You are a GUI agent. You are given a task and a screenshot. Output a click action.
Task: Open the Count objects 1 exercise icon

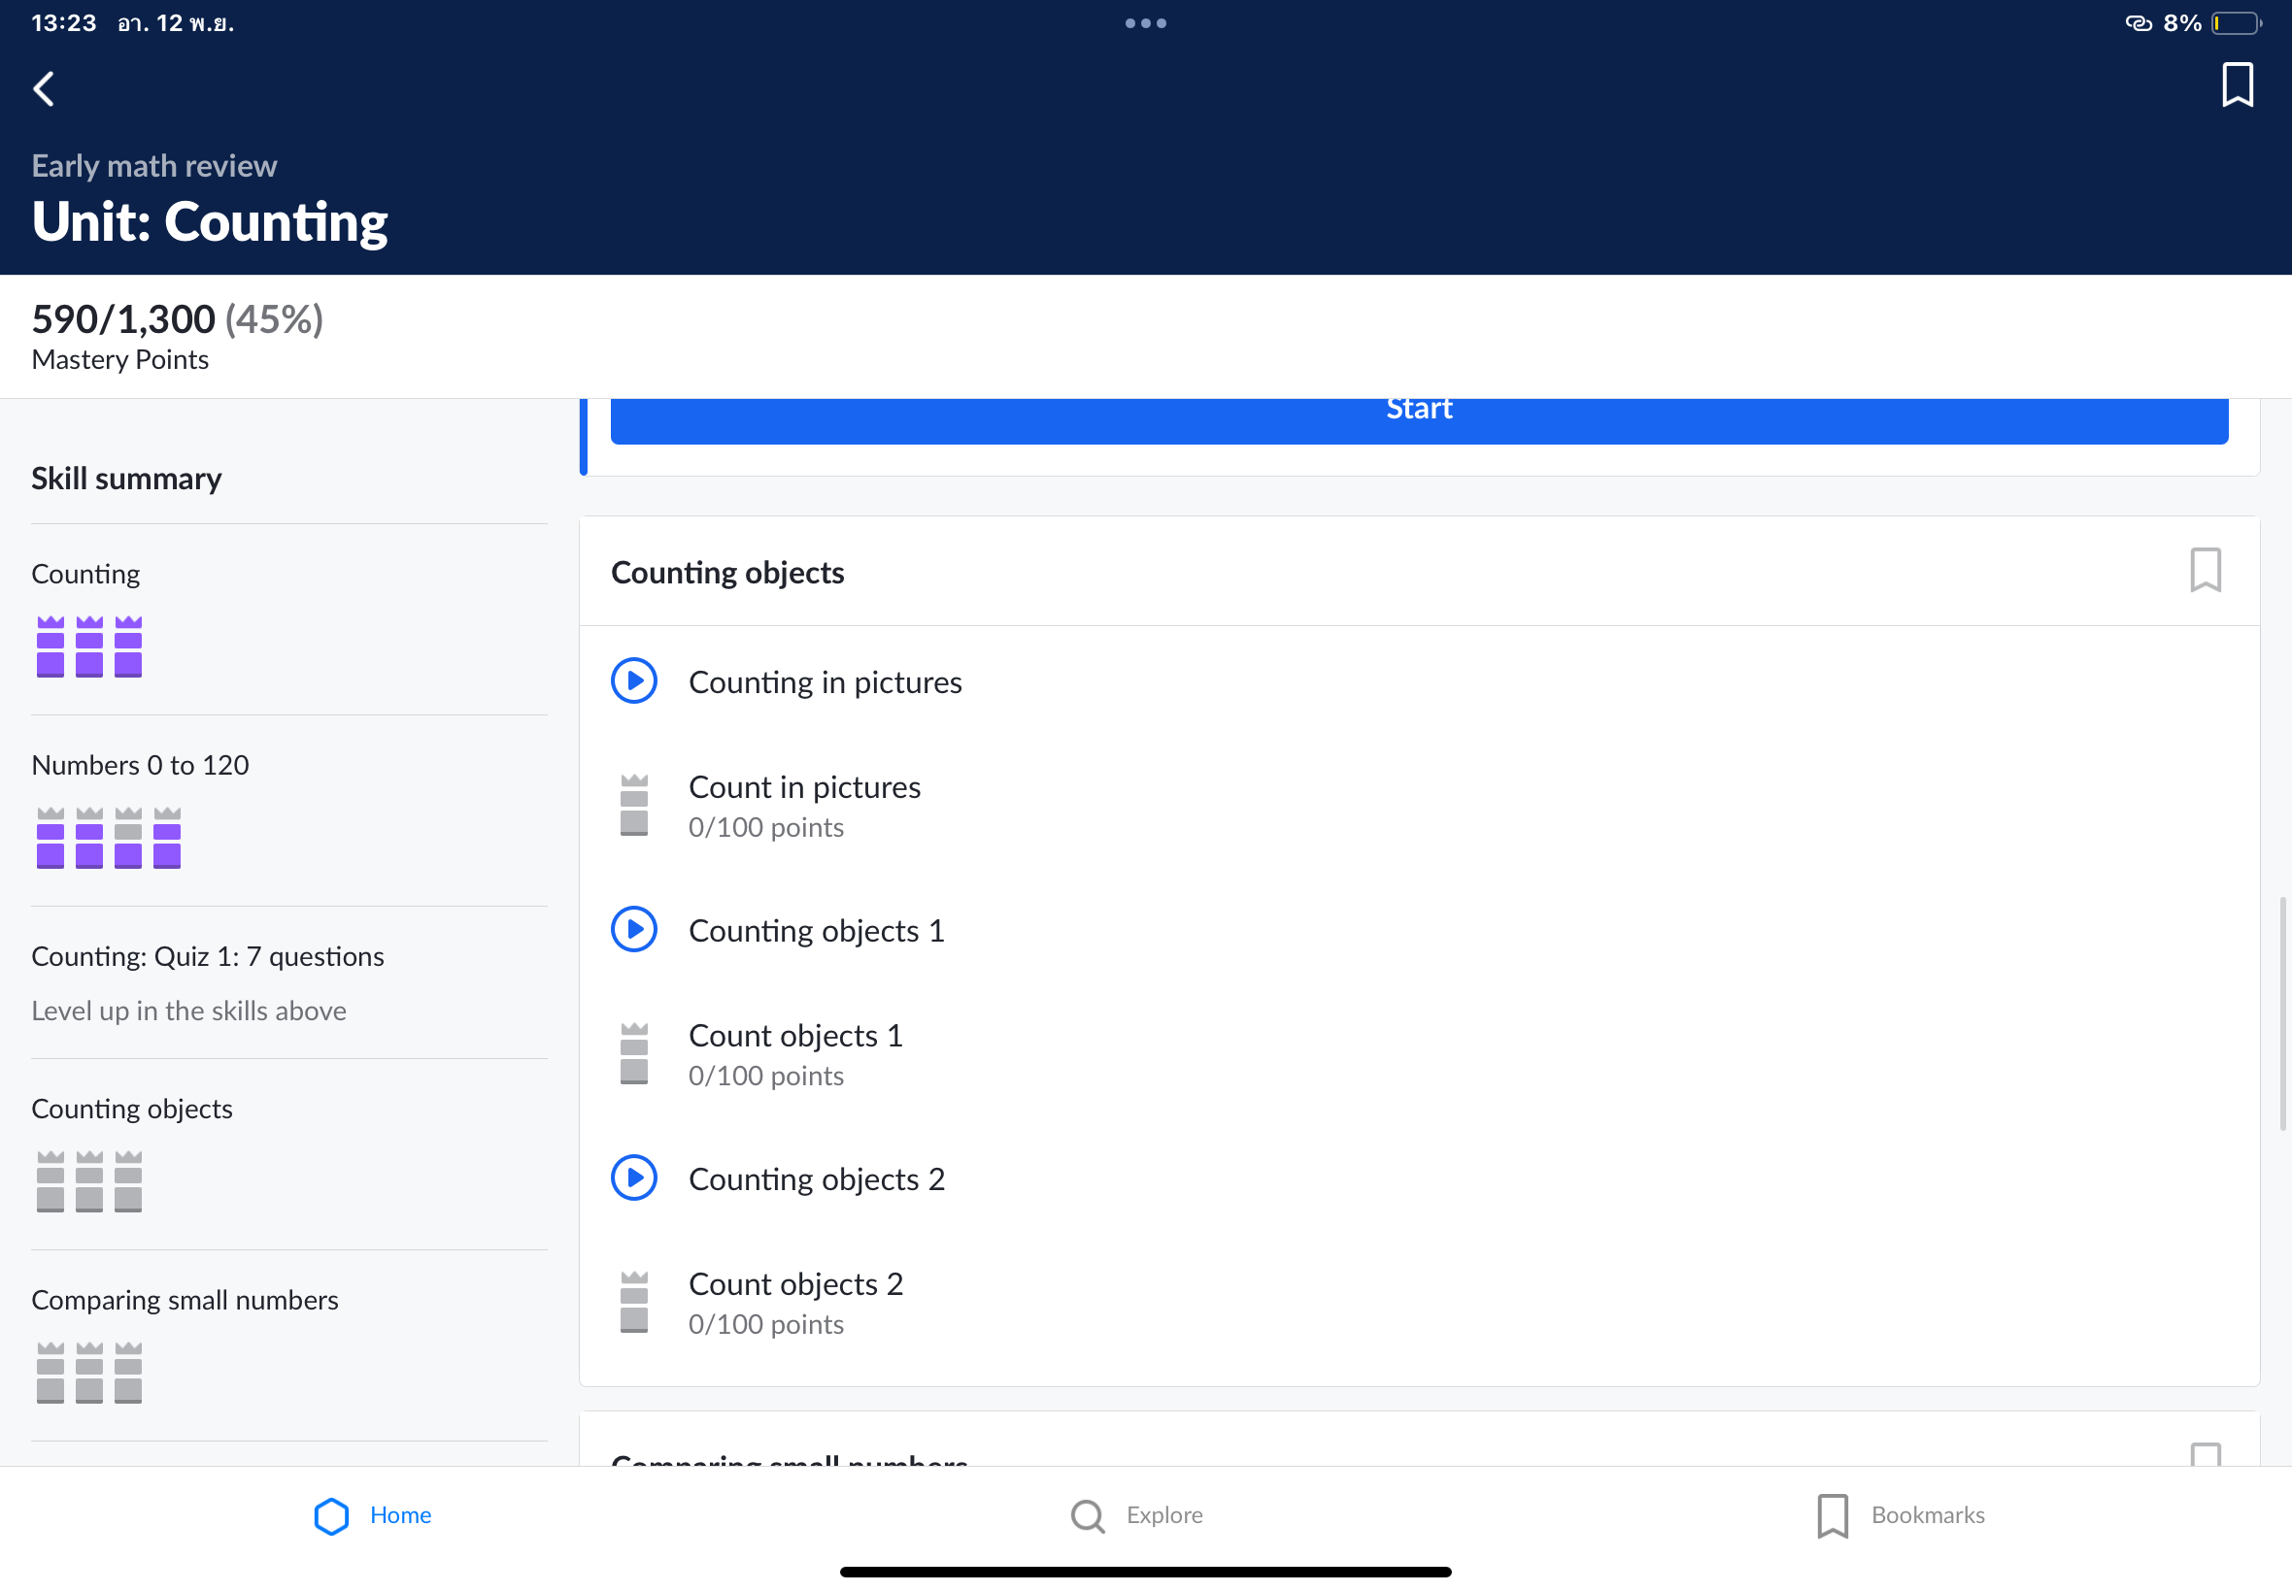click(633, 1053)
